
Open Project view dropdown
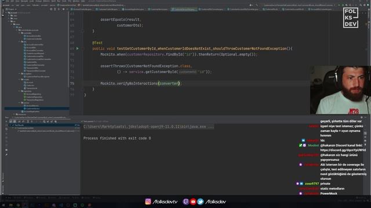click(12, 9)
